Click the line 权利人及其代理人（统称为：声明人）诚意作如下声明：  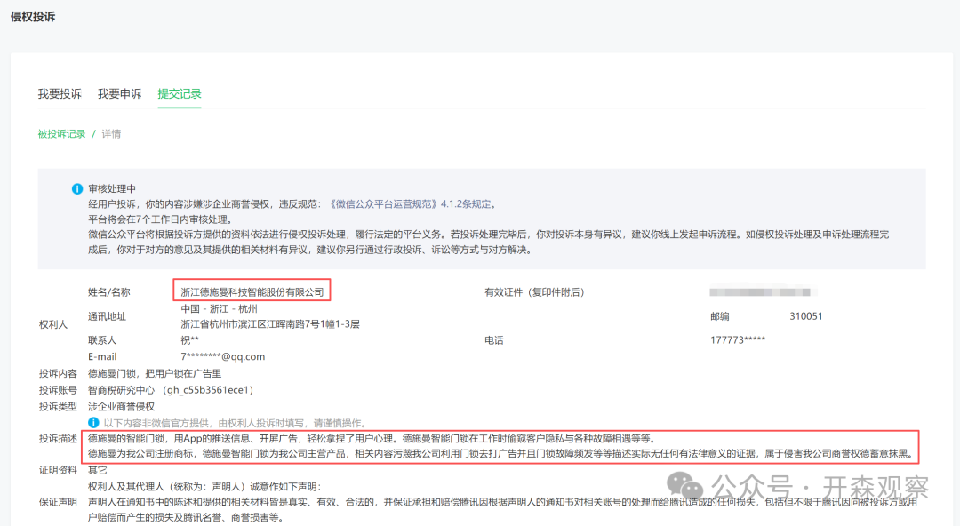[204, 486]
